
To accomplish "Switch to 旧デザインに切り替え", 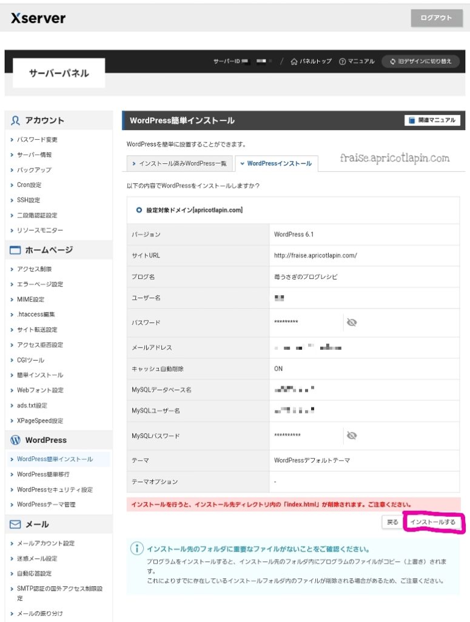I will pos(420,61).
